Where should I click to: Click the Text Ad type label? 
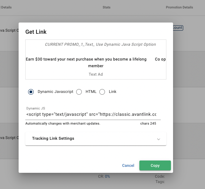pos(96,74)
